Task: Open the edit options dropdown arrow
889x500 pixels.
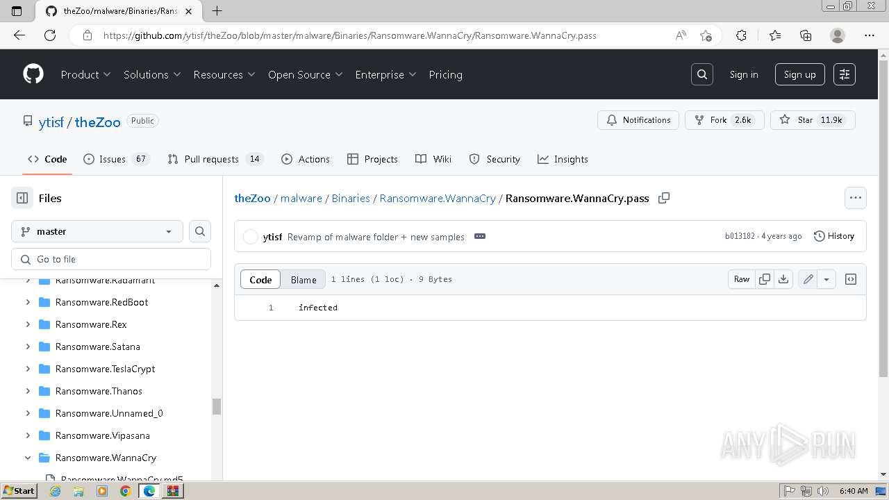Action: point(826,279)
